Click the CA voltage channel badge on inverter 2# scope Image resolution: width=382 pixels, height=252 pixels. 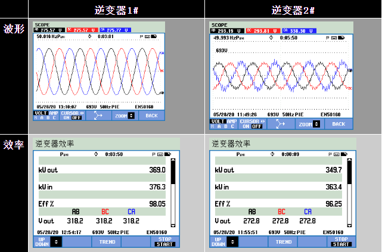tap(300, 30)
